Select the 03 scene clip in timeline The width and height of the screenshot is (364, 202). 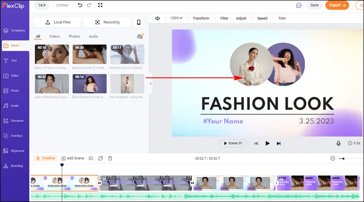pyautogui.click(x=234, y=183)
